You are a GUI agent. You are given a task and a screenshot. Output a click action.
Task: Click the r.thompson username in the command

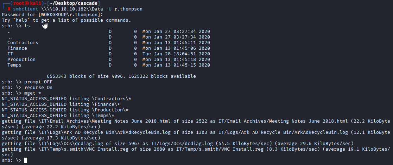128,9
